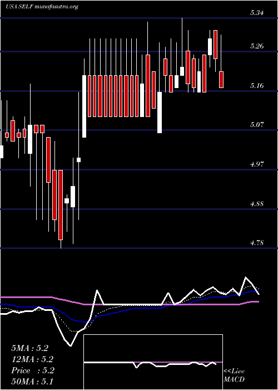Click the '50MA : 5.1' legend text
278x390 pixels.
click(32, 382)
